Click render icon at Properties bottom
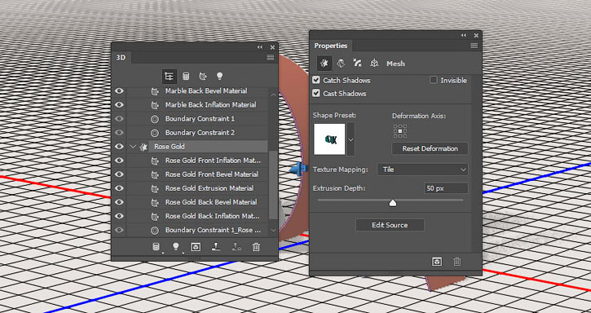Screen dimensions: 591x313 (x=437, y=262)
